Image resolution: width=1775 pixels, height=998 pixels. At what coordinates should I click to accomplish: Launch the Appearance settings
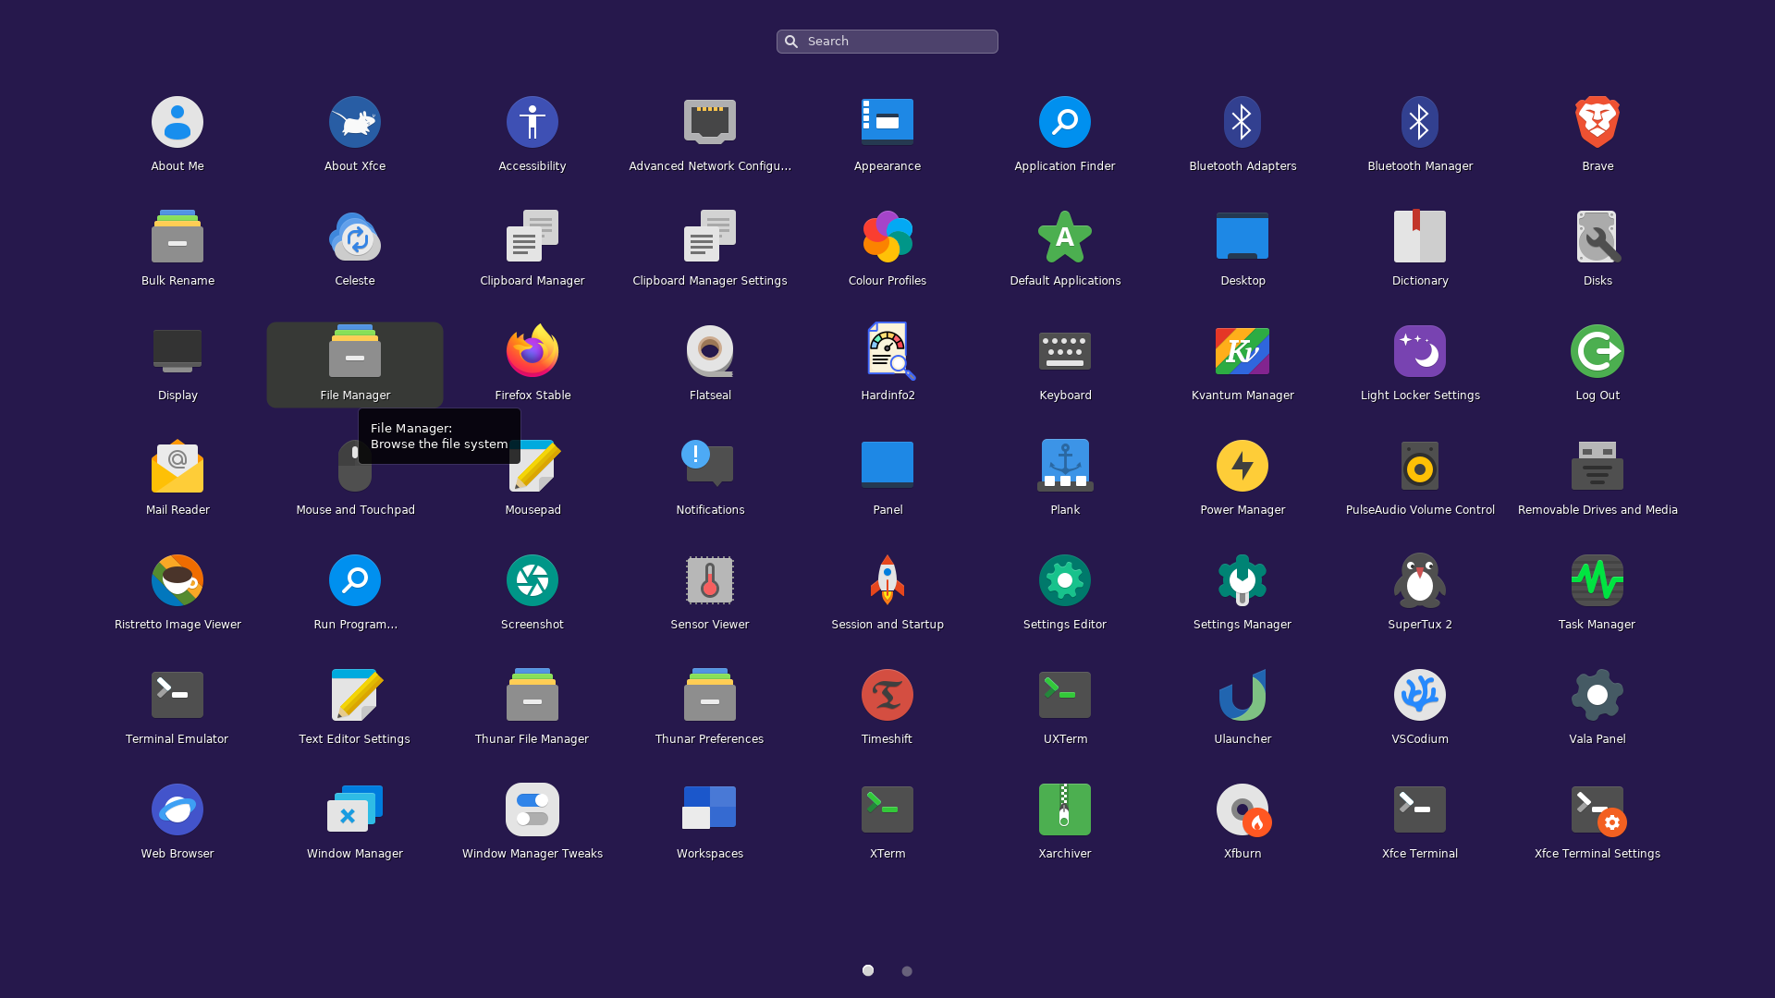pos(887,135)
